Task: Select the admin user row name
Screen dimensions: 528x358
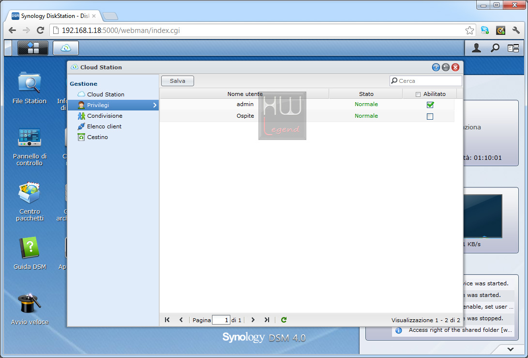Action: pos(245,104)
